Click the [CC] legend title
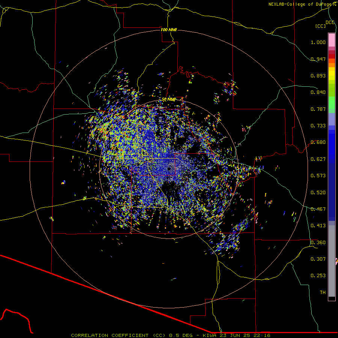 [x=320, y=26]
